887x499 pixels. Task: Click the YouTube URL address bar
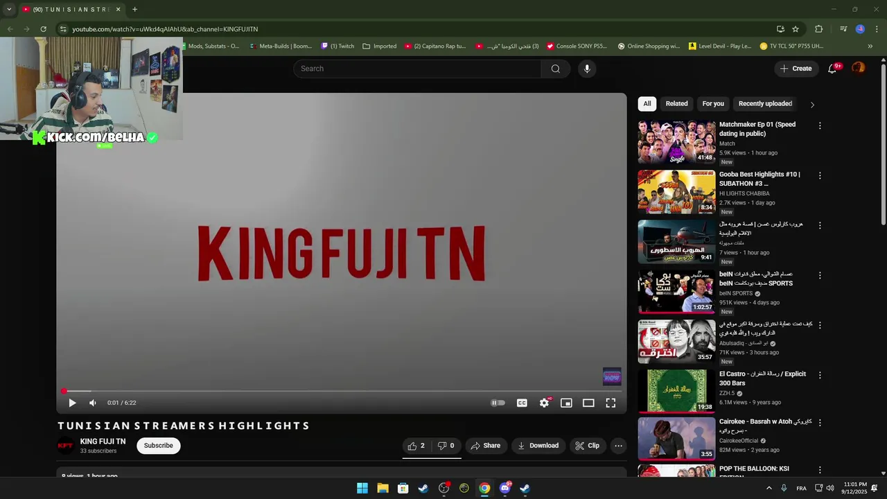[416, 29]
